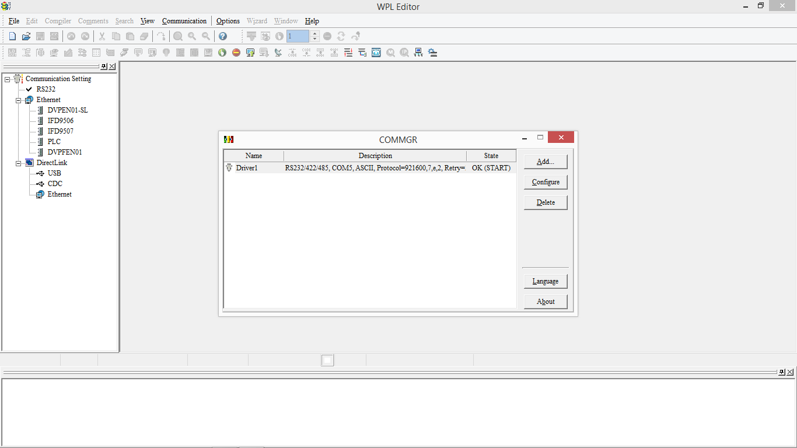Select PLC under Ethernet
The width and height of the screenshot is (797, 448).
coord(54,142)
